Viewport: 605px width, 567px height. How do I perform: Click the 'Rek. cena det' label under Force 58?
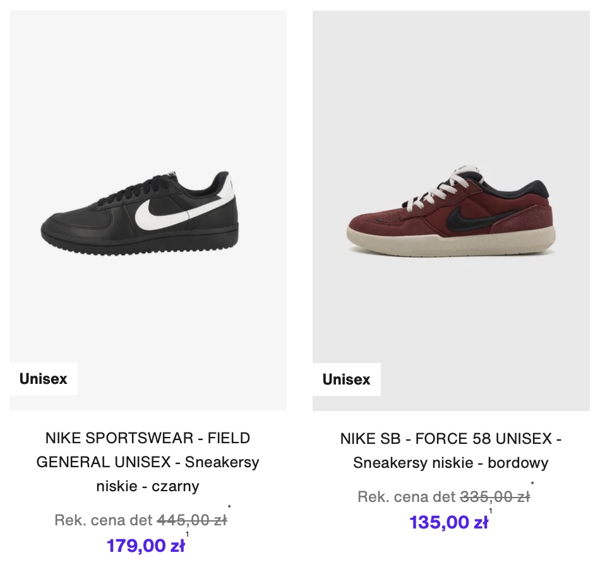tap(407, 497)
